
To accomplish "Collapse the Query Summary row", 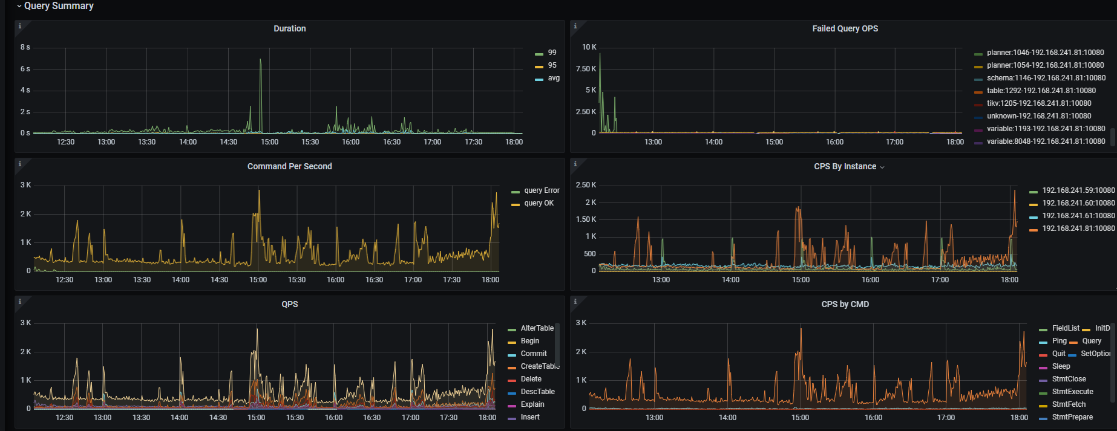I will click(x=20, y=6).
